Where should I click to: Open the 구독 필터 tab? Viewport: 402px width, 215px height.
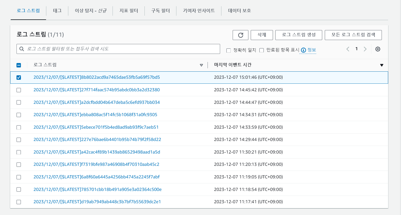[x=161, y=10]
